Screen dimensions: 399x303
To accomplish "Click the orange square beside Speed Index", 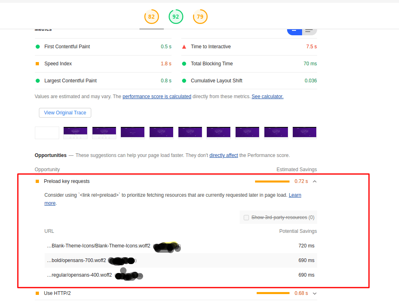I will point(39,64).
